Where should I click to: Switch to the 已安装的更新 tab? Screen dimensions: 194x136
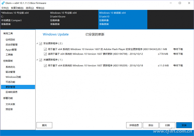pyautogui.click(x=95, y=34)
